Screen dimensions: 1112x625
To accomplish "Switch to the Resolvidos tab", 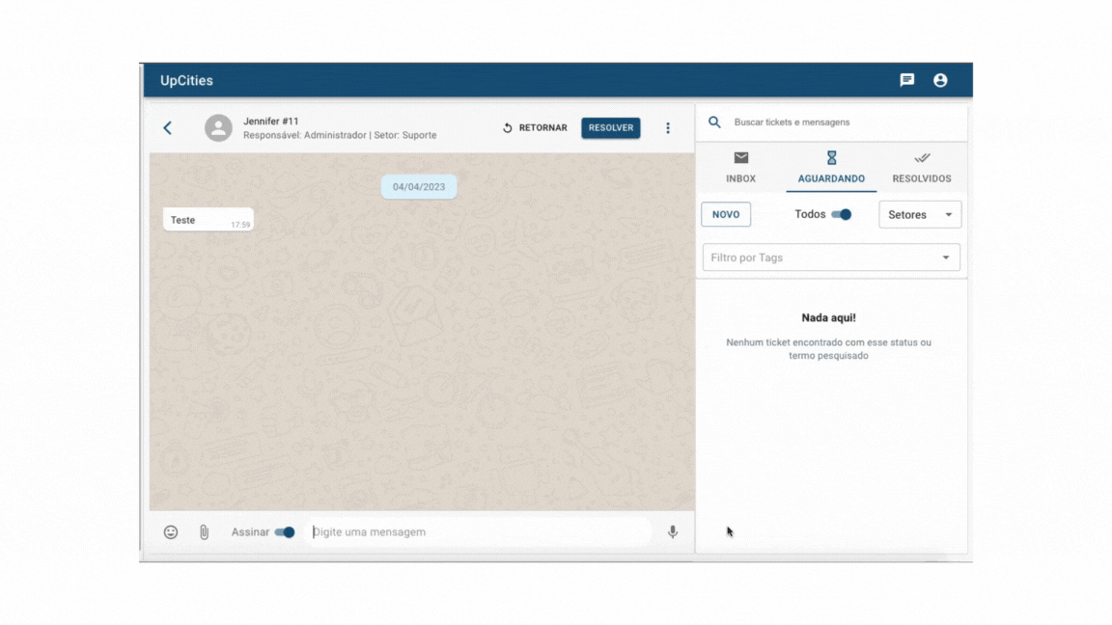I will tap(921, 167).
